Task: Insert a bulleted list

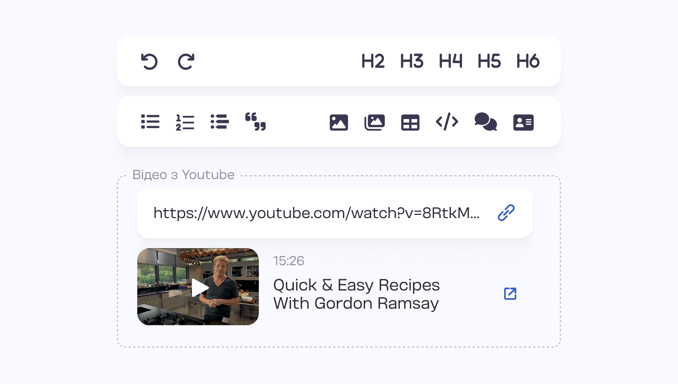Action: [x=150, y=122]
